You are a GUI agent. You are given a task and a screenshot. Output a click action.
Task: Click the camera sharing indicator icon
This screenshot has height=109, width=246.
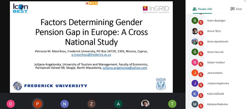[x=90, y=3]
